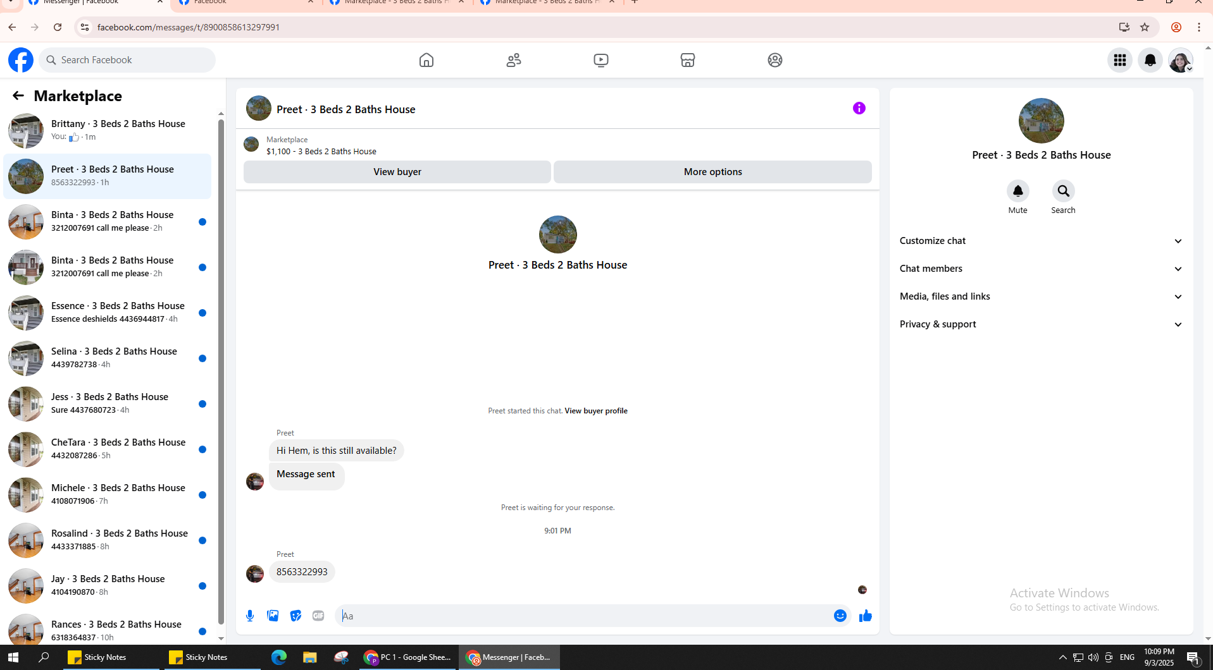This screenshot has height=670, width=1213.
Task: Open Windows Start menu
Action: [13, 657]
